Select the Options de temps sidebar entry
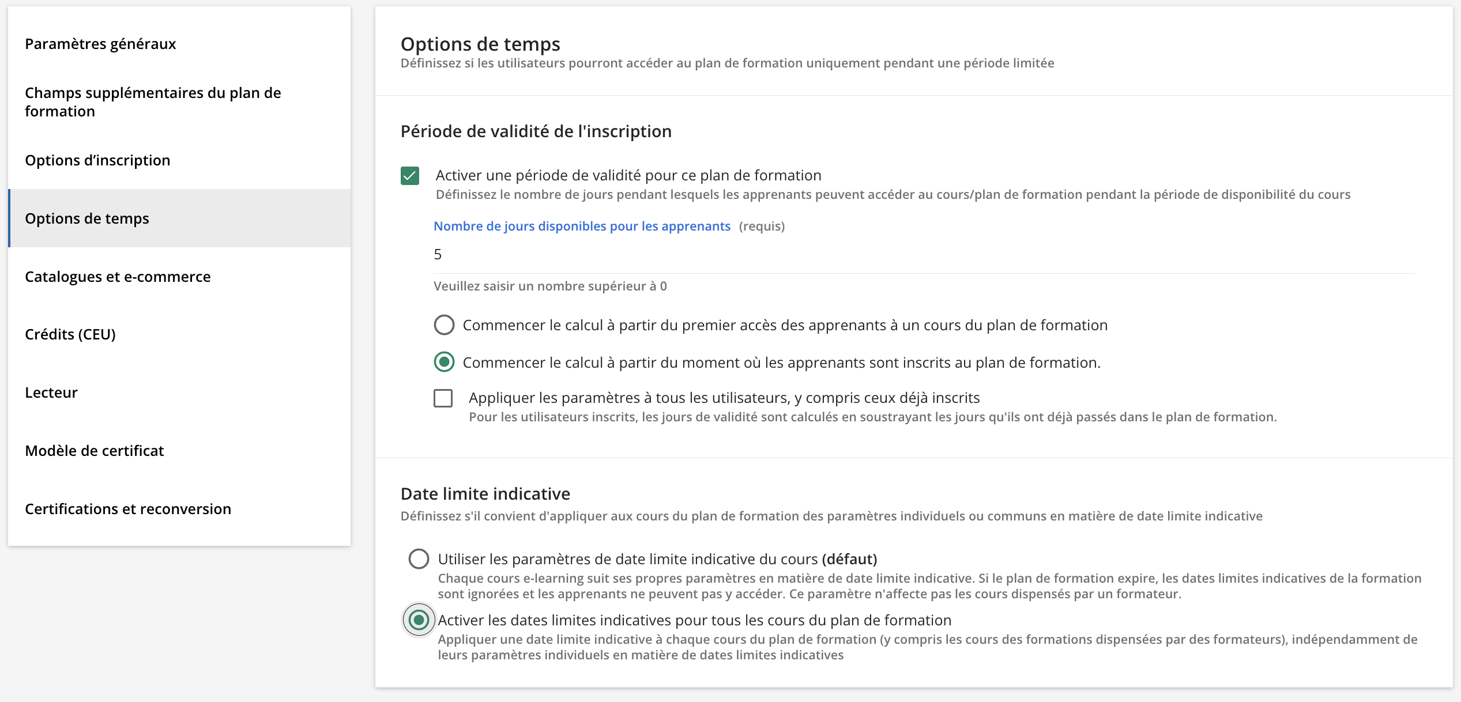1461x702 pixels. (x=86, y=218)
